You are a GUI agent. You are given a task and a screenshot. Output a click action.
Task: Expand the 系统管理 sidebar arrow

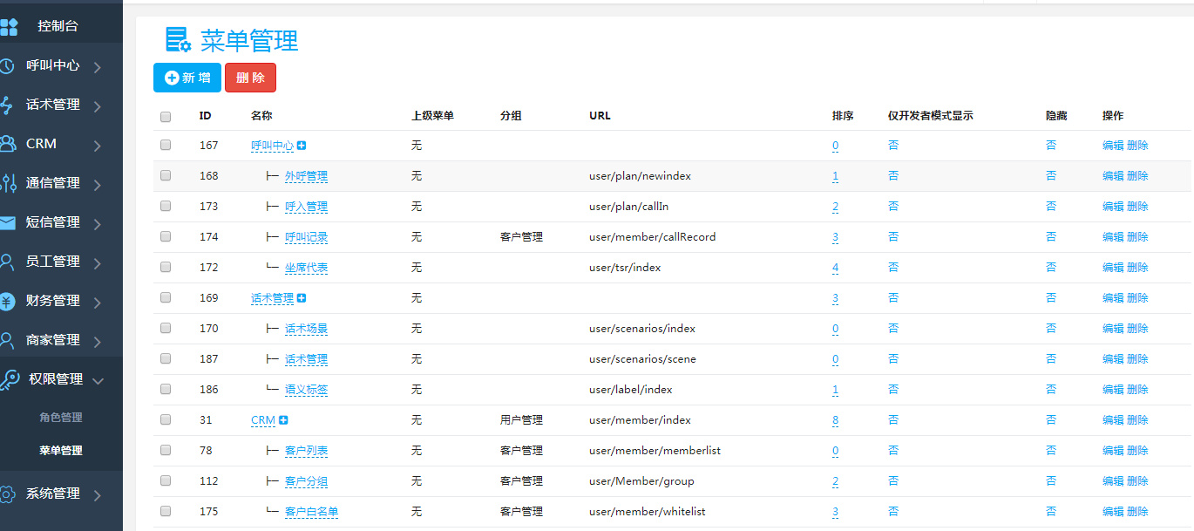click(97, 494)
